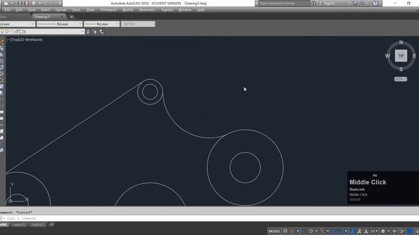Open the lineweight ByLayer dropdown

117,24
